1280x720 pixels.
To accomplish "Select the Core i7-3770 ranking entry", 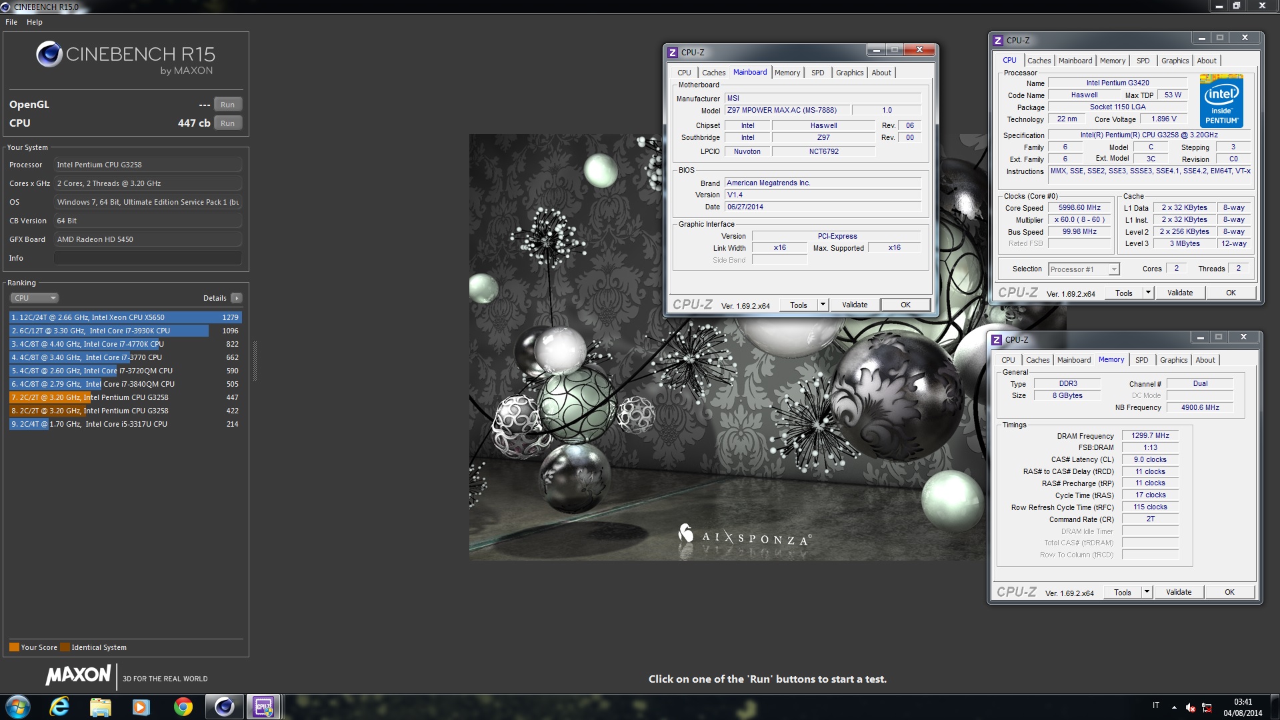I will 125,357.
